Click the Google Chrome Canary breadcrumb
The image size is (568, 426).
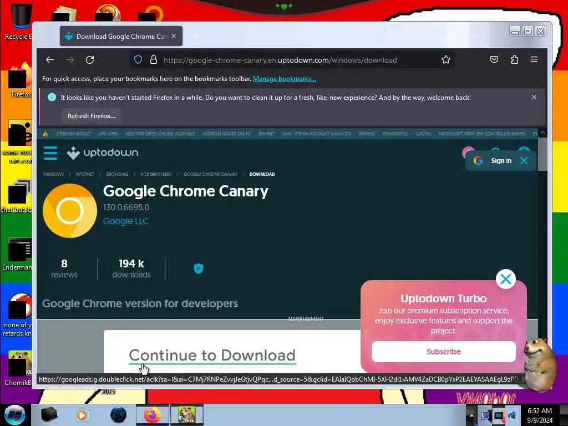click(210, 174)
